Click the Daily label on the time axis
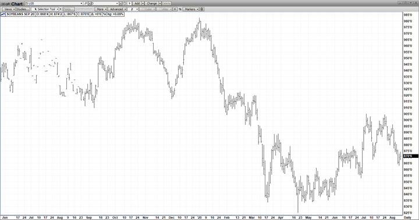Viewport: 419px width, 220px height. click(407, 218)
